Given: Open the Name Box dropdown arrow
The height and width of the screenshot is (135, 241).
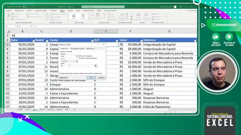Looking at the screenshot, I should pos(16,26).
